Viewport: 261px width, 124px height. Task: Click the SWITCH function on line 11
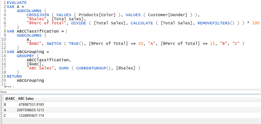coord(54,44)
